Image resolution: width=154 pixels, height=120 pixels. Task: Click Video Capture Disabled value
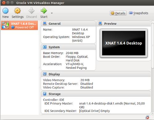(x=87, y=88)
